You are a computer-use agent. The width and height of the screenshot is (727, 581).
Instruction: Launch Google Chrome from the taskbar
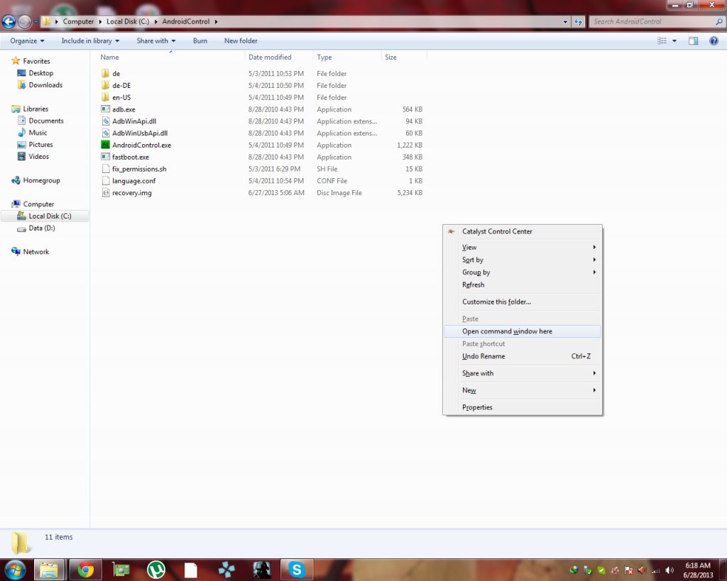pos(85,570)
